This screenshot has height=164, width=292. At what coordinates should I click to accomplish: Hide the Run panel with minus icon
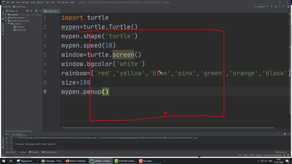tap(289, 134)
